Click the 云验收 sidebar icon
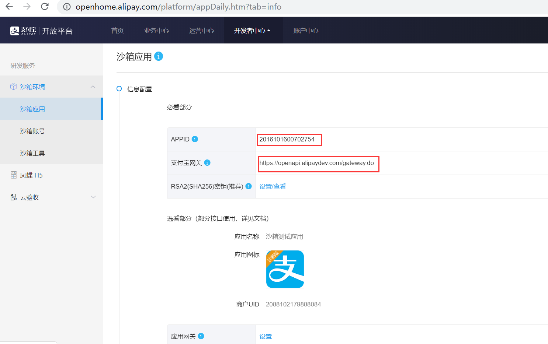 [x=14, y=197]
